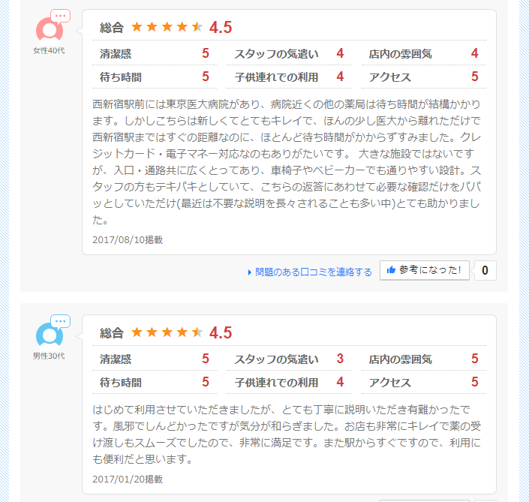Image resolution: width=529 pixels, height=502 pixels.
Task: Click スタッフの気遣い score 3 in second review
Action: pos(340,359)
